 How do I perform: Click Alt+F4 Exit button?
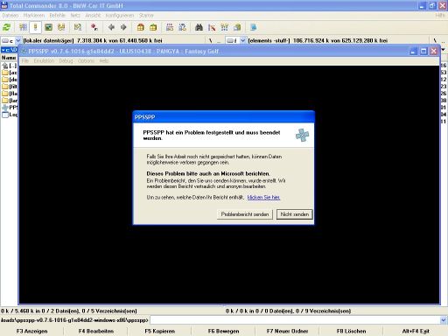click(416, 332)
